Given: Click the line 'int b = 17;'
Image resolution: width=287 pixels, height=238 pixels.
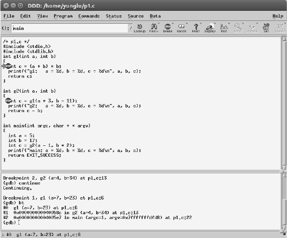Looking at the screenshot, I should [x=23, y=141].
